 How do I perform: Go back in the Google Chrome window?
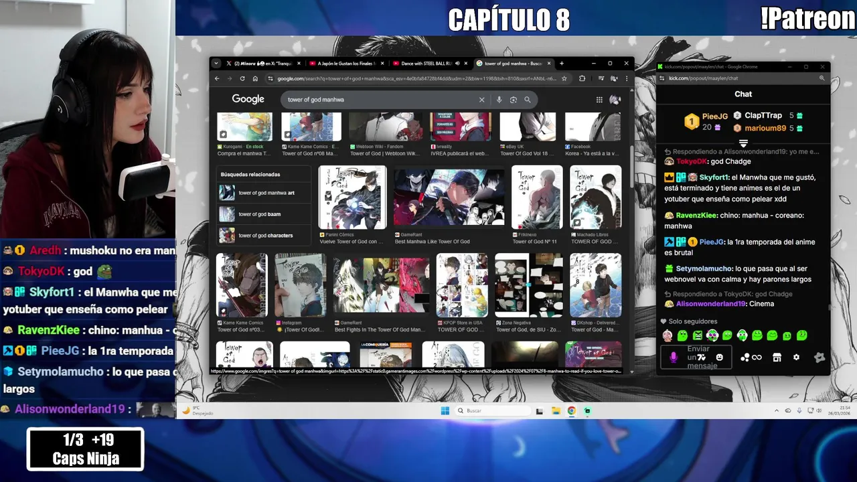tap(217, 78)
